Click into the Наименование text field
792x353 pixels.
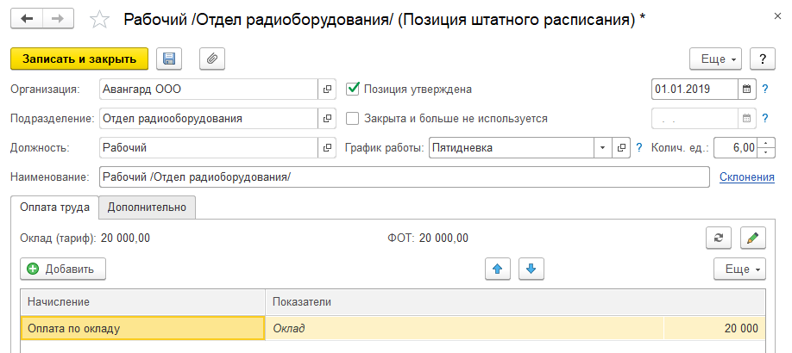404,177
